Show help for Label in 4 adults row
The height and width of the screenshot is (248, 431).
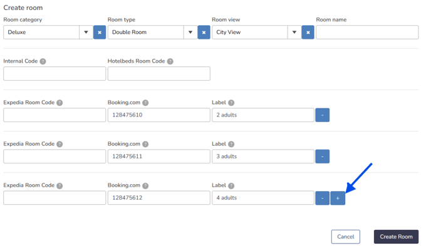tap(231, 185)
